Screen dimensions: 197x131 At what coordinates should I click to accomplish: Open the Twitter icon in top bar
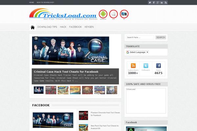[x=150, y=3]
